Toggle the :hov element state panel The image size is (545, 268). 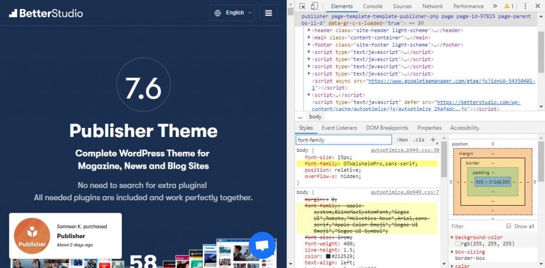pyautogui.click(x=402, y=140)
